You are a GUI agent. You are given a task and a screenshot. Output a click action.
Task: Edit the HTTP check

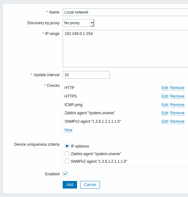pyautogui.click(x=165, y=88)
